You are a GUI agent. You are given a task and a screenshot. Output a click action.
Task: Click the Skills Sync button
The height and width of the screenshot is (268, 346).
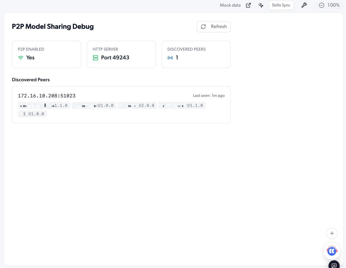pos(281,5)
